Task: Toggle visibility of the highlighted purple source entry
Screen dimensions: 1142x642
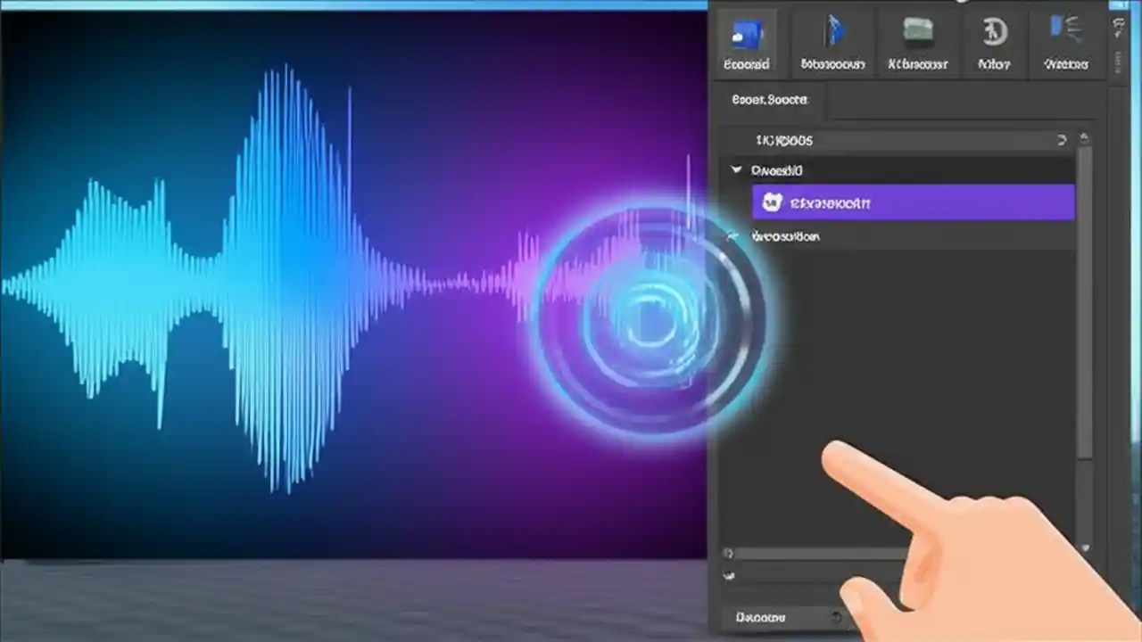Action: point(773,202)
